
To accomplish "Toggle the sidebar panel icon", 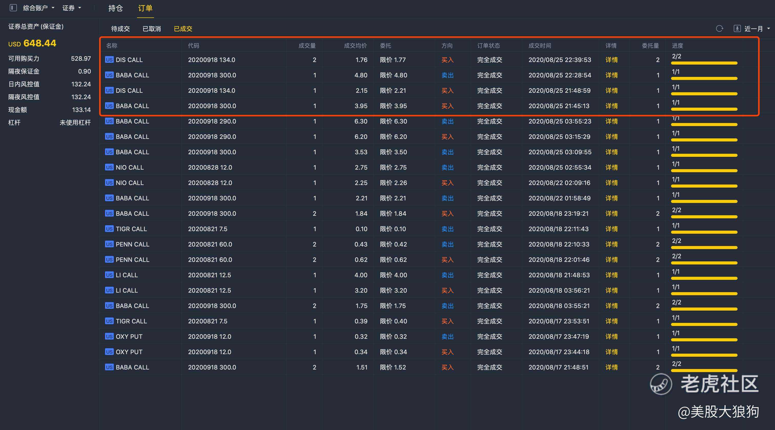I will (13, 8).
